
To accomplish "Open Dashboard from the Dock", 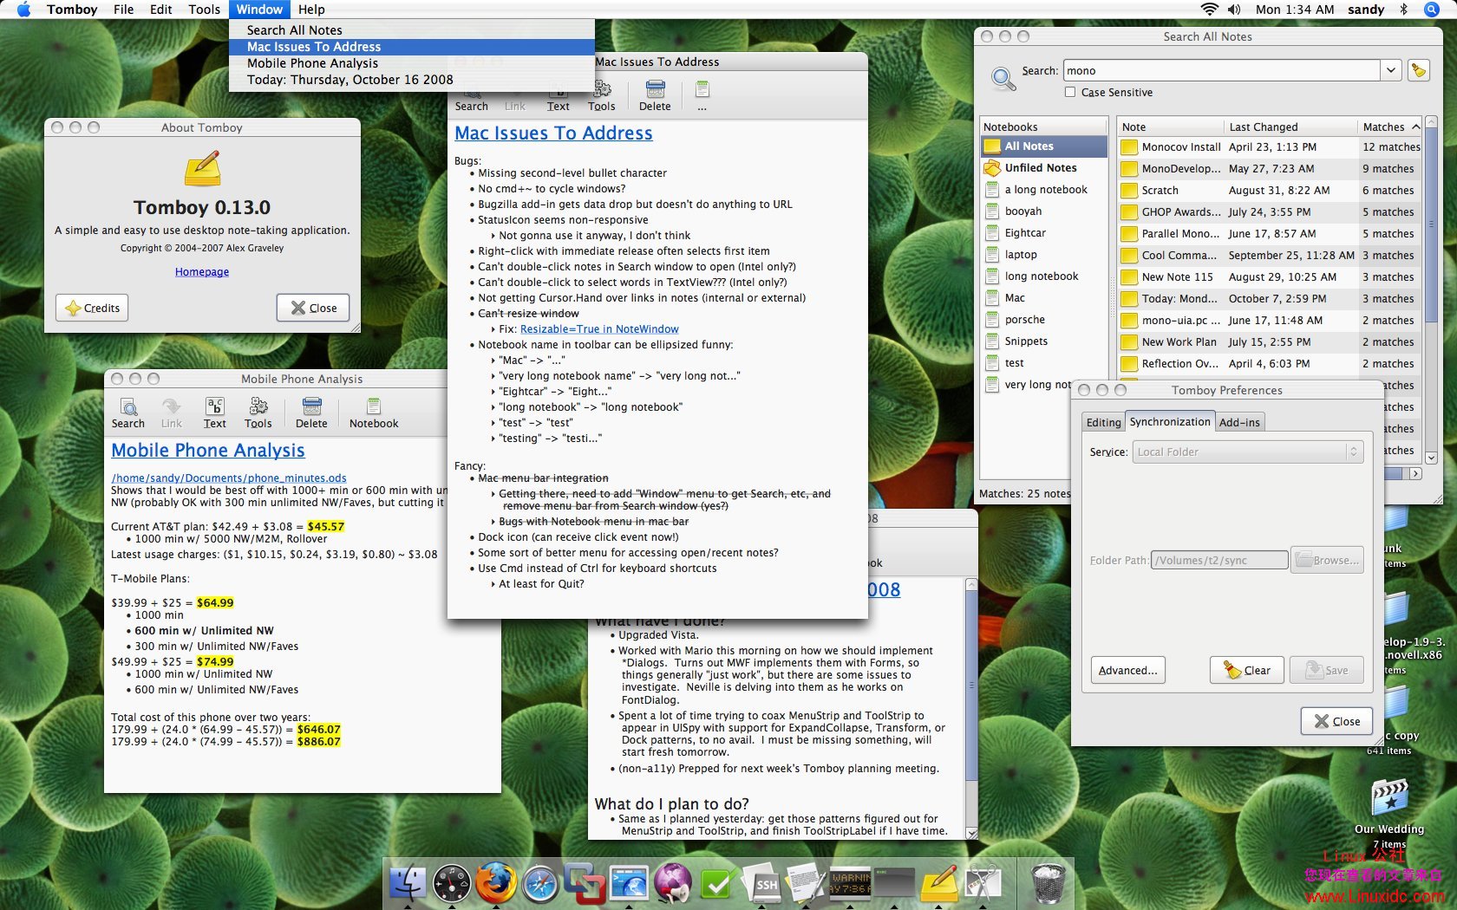I will pos(453,884).
